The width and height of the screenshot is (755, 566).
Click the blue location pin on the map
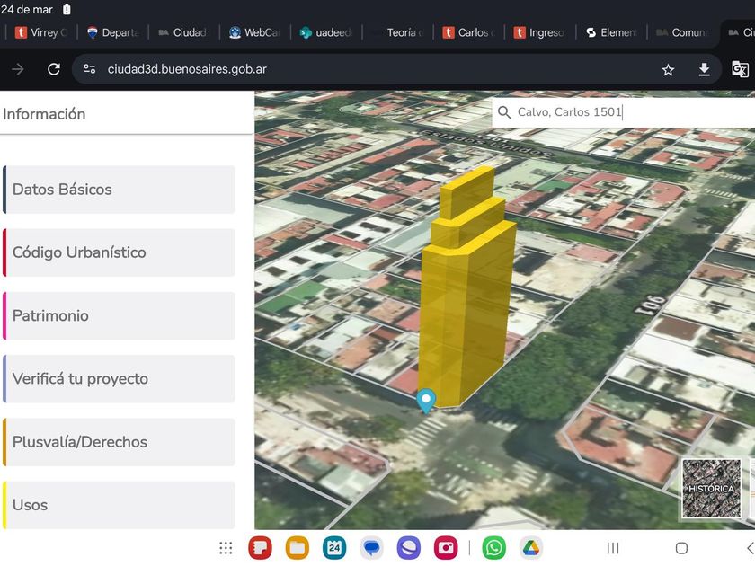pos(426,400)
